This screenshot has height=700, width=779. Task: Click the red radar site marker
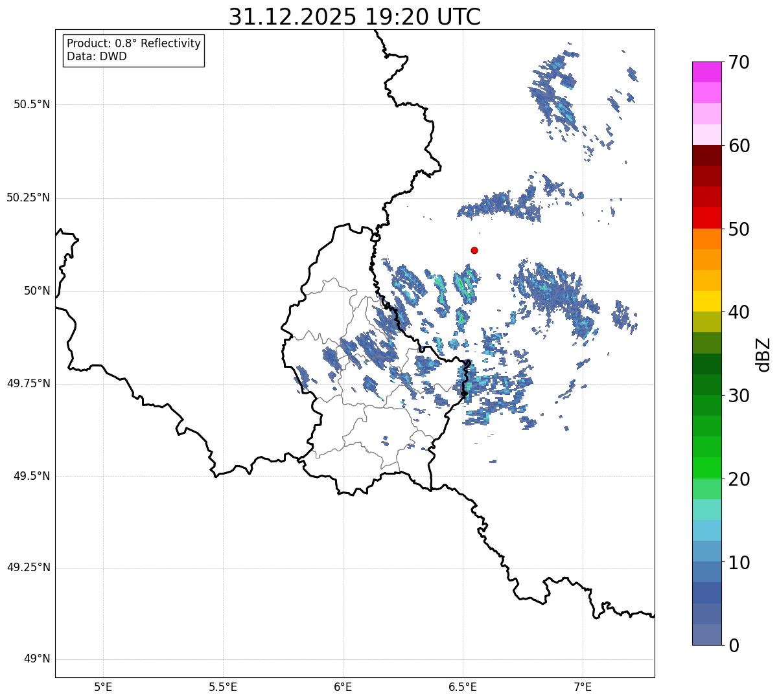coord(474,250)
